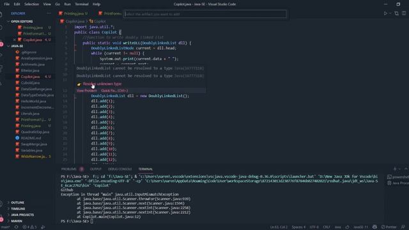Add new terminal with plus icon
The image size is (409, 230).
[395, 169]
